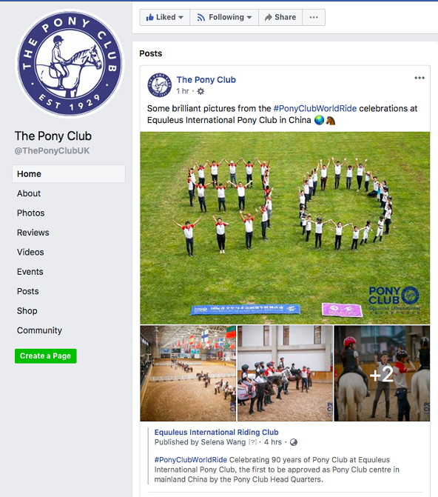Click the post's Pony Club avatar
438x497 pixels.
[x=159, y=85]
